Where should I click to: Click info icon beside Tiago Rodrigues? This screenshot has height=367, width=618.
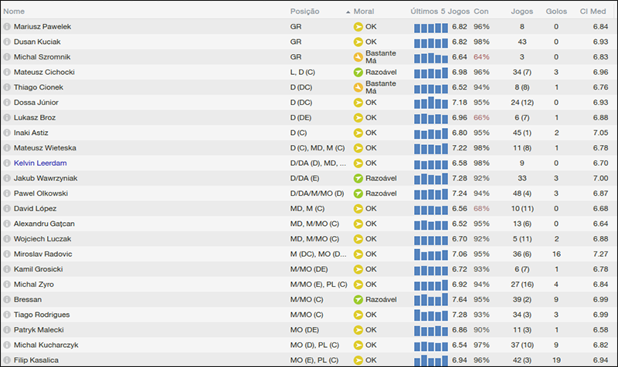point(8,315)
